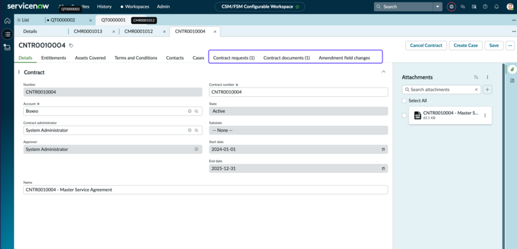This screenshot has width=517, height=249.
Task: Open the State field
Action: (x=299, y=111)
